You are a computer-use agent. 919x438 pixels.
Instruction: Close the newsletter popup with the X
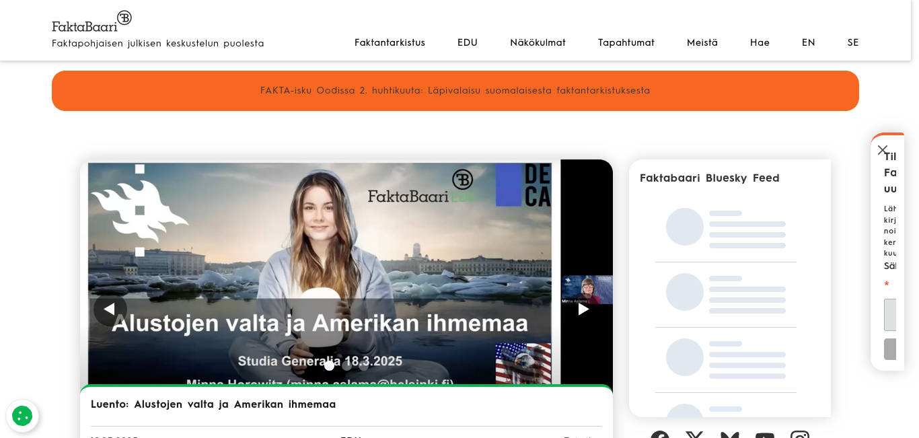tap(883, 150)
